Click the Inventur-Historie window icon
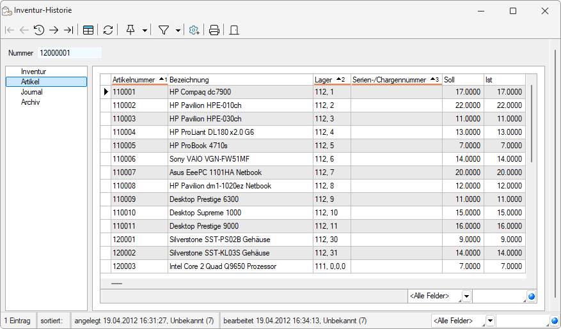Screen dimensions: 561x329 pos(7,11)
